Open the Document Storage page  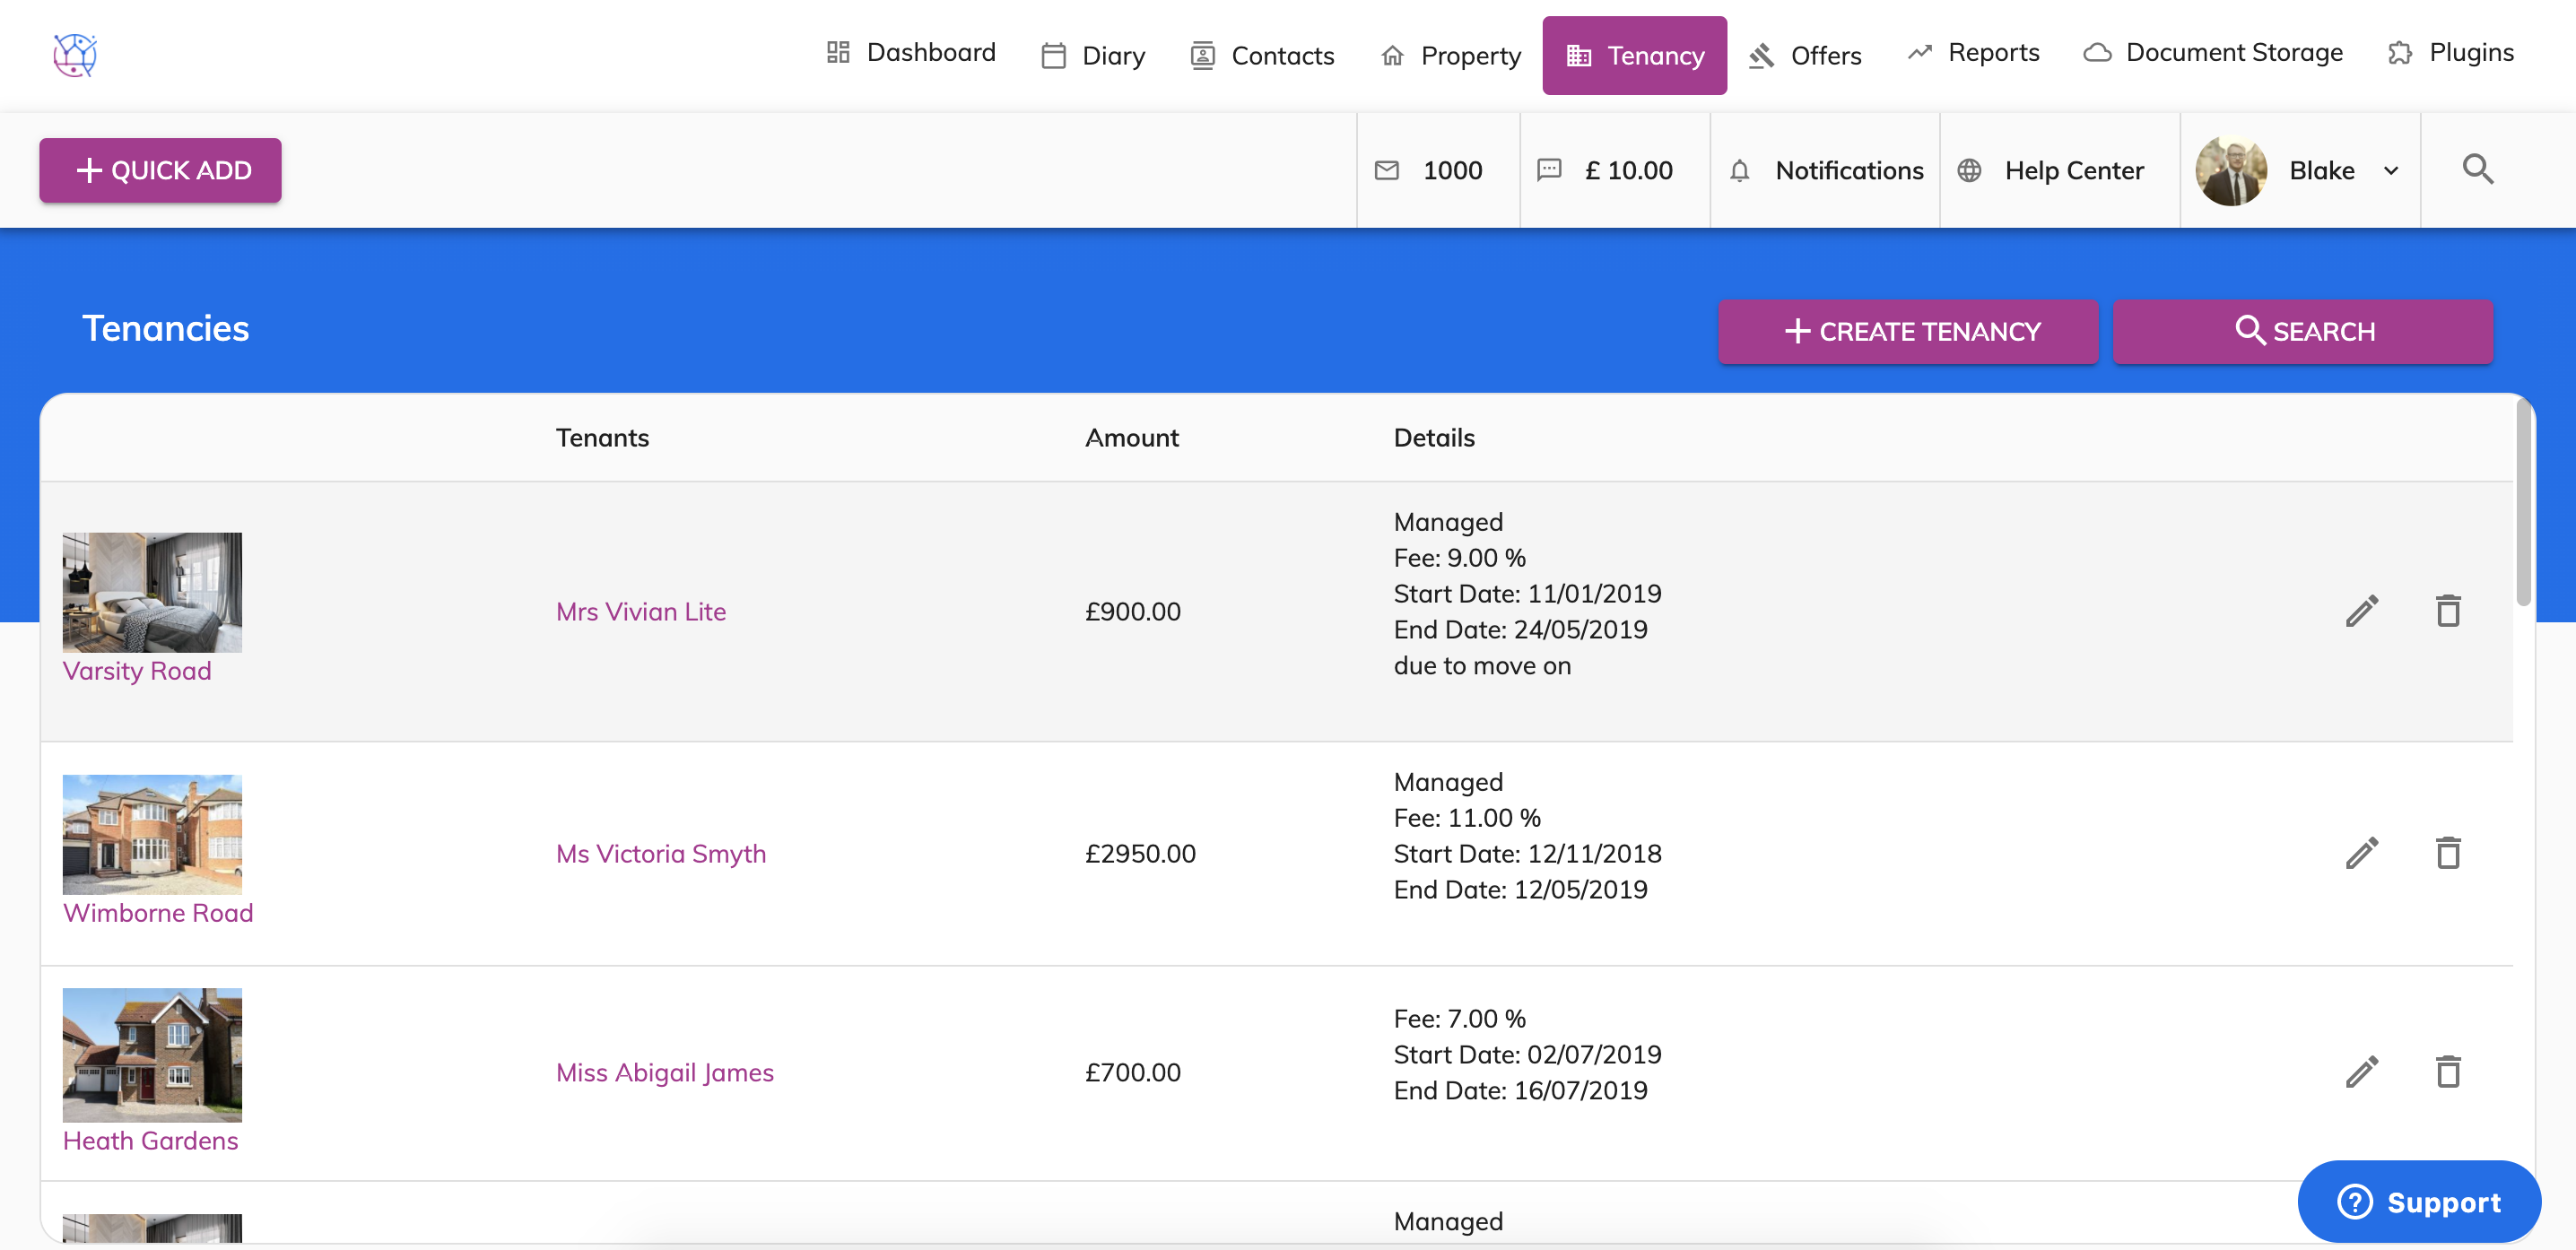[x=2212, y=52]
